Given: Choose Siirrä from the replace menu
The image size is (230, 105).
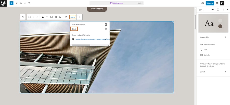Looking at the screenshot, I should (74, 29).
